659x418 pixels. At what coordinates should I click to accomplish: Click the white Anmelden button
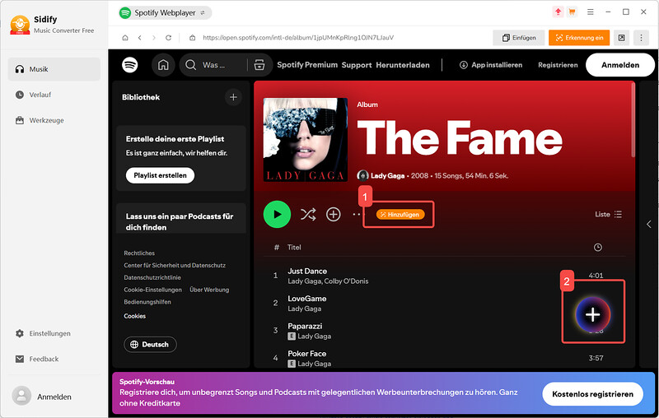click(x=620, y=65)
